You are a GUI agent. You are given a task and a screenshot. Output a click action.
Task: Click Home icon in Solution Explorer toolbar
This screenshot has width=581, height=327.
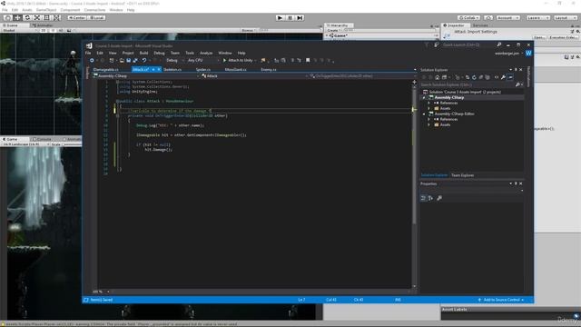click(x=438, y=77)
